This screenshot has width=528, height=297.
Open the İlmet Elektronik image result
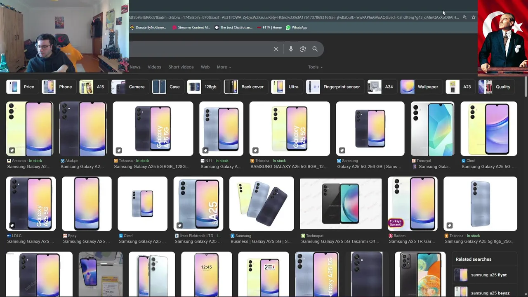198,204
